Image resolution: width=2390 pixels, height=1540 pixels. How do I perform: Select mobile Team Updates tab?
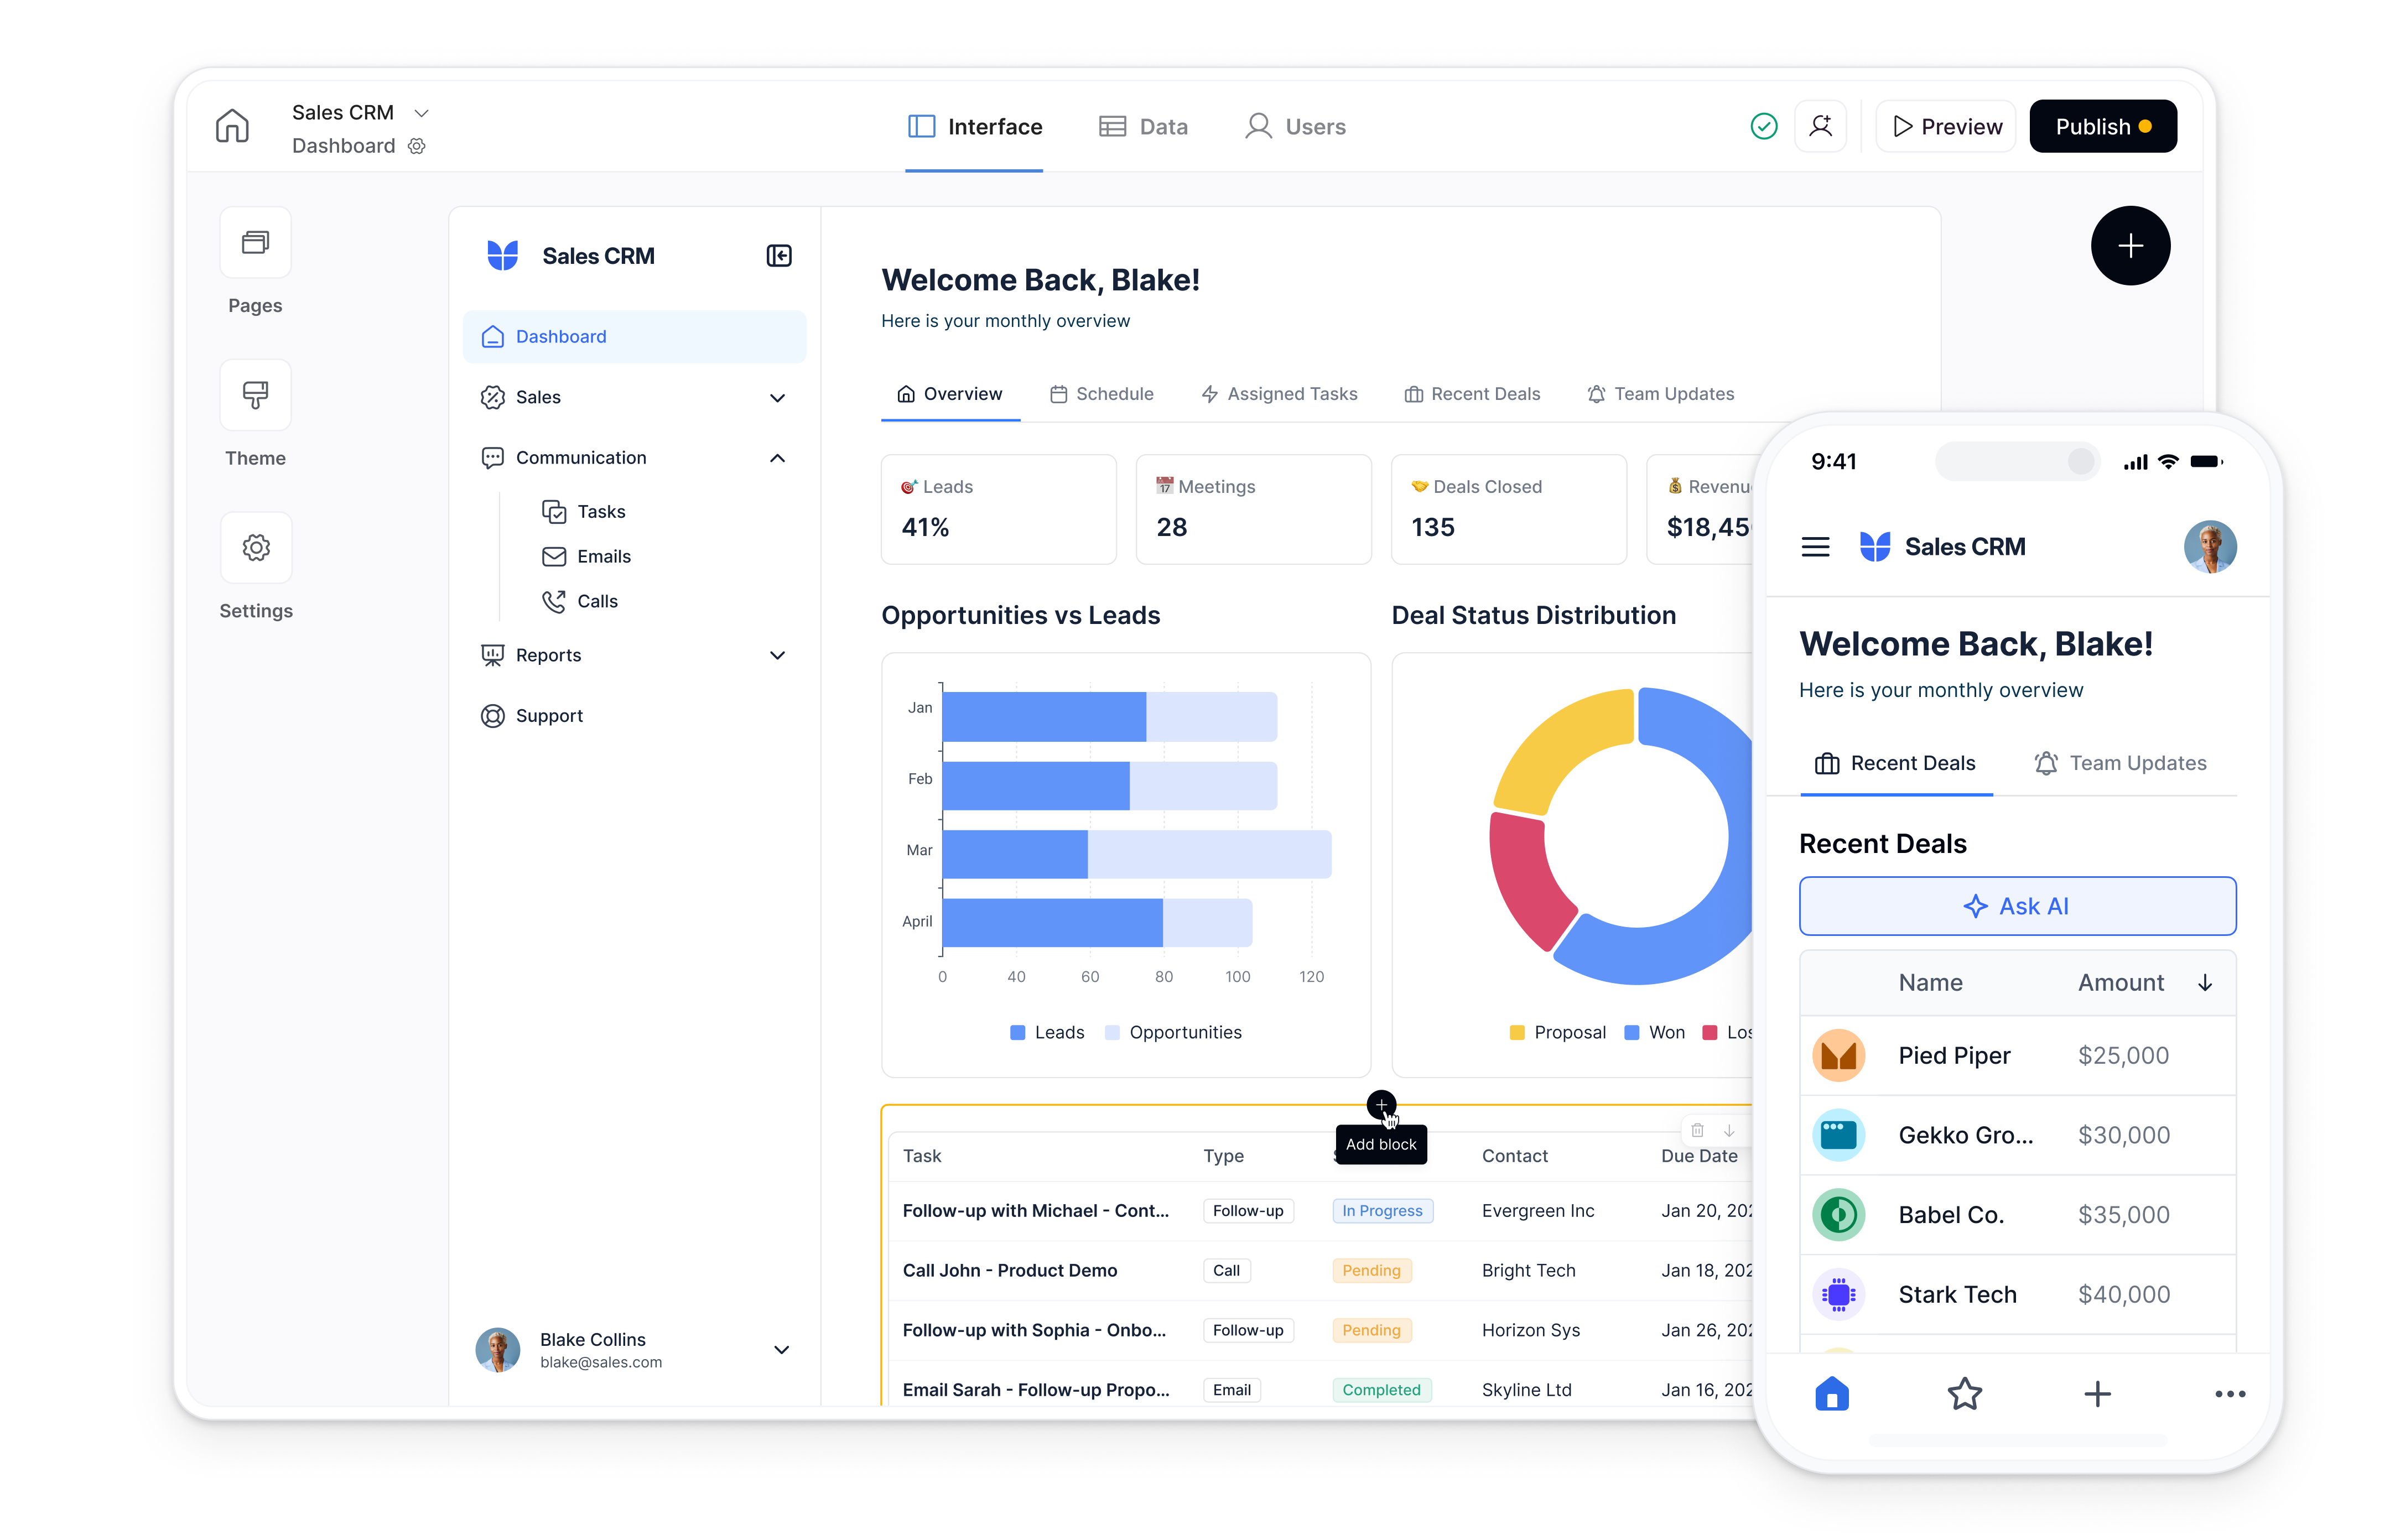[x=2120, y=763]
